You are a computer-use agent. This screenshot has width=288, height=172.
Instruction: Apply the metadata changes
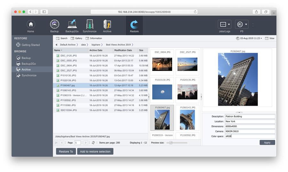click(267, 143)
